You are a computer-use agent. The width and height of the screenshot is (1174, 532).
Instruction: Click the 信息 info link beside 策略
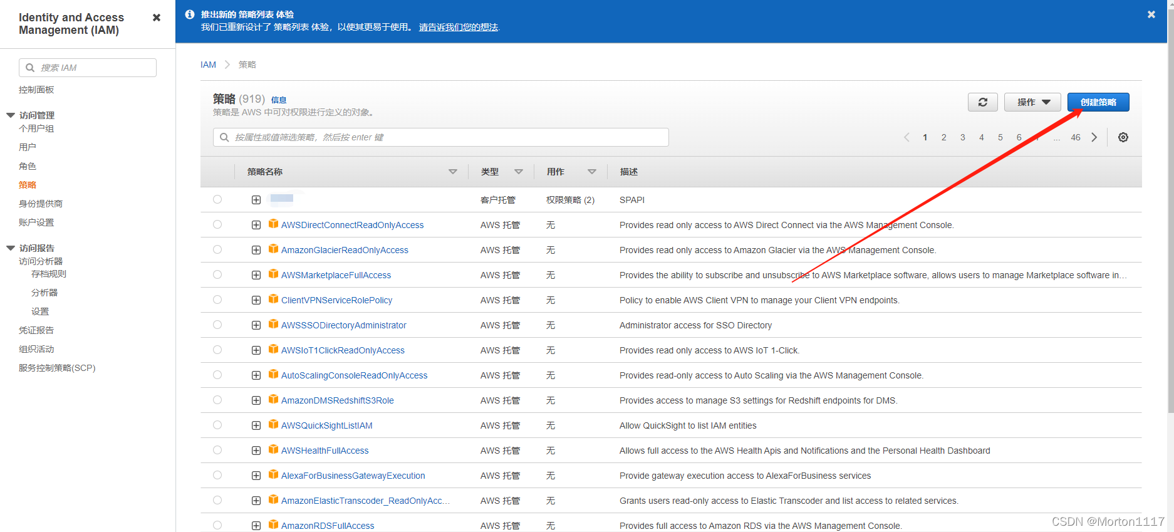click(x=279, y=100)
